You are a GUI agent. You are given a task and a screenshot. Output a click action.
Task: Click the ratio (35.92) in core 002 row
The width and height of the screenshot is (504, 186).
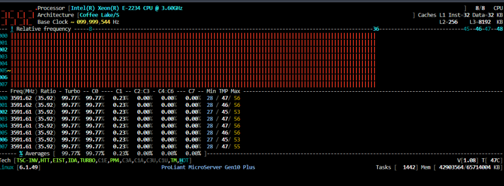pyautogui.click(x=45, y=112)
